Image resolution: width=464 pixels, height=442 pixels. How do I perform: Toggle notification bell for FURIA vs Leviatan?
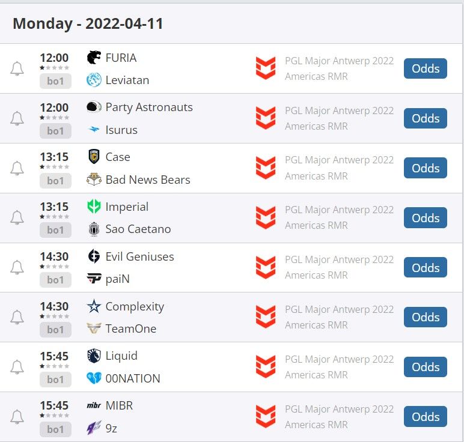click(17, 68)
